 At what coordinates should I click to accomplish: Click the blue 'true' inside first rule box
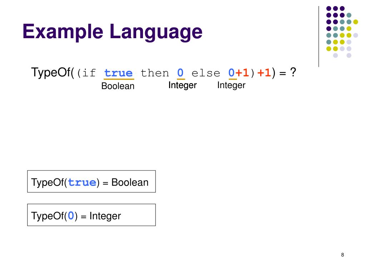point(82,182)
